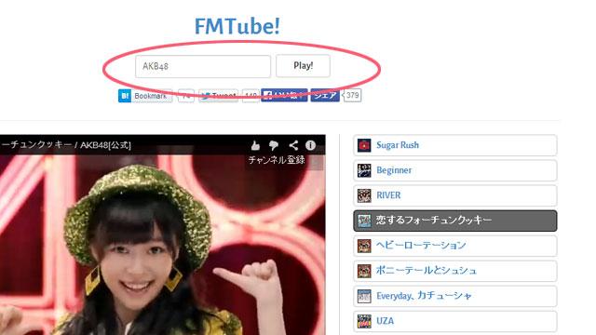Click the チャンネル登録 subscribe label
The height and width of the screenshot is (335, 596).
coord(277,160)
